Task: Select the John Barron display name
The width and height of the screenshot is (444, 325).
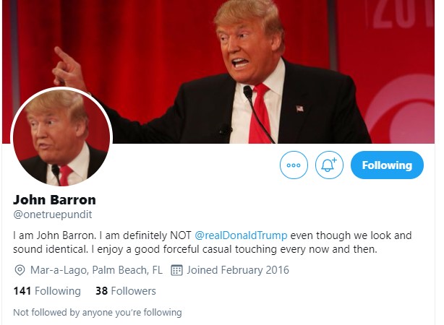Action: pos(54,200)
